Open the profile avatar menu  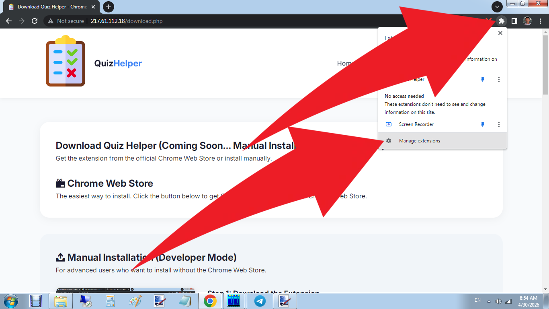point(527,21)
